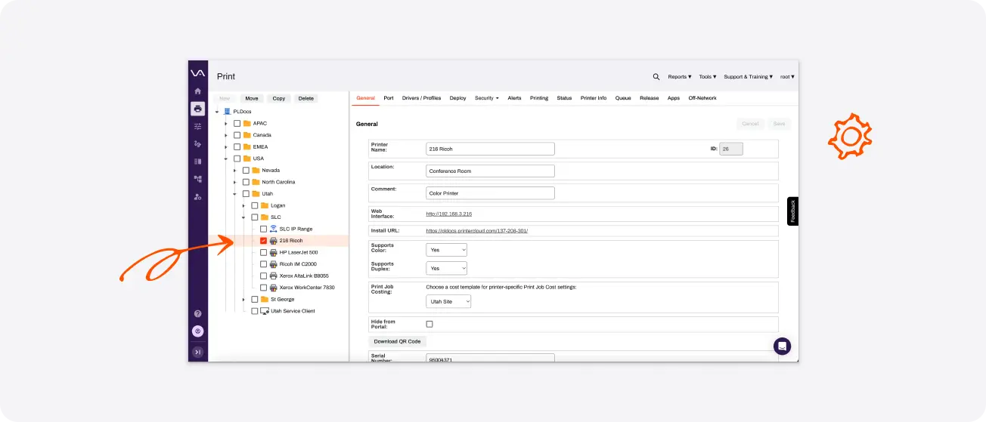Open the Utah Site cost template dropdown
This screenshot has width=986, height=422.
pyautogui.click(x=448, y=301)
